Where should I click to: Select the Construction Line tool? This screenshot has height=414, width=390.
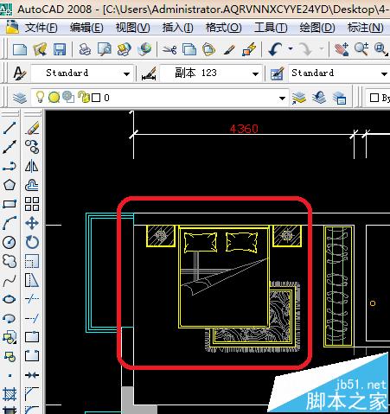[x=10, y=147]
